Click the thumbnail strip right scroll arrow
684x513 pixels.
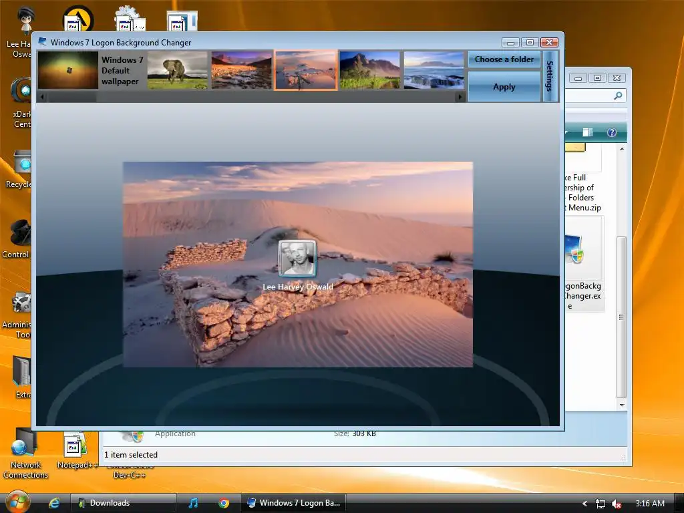click(460, 97)
